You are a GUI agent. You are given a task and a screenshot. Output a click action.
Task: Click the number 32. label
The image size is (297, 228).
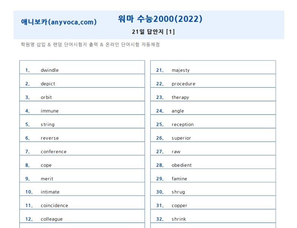coord(160,219)
